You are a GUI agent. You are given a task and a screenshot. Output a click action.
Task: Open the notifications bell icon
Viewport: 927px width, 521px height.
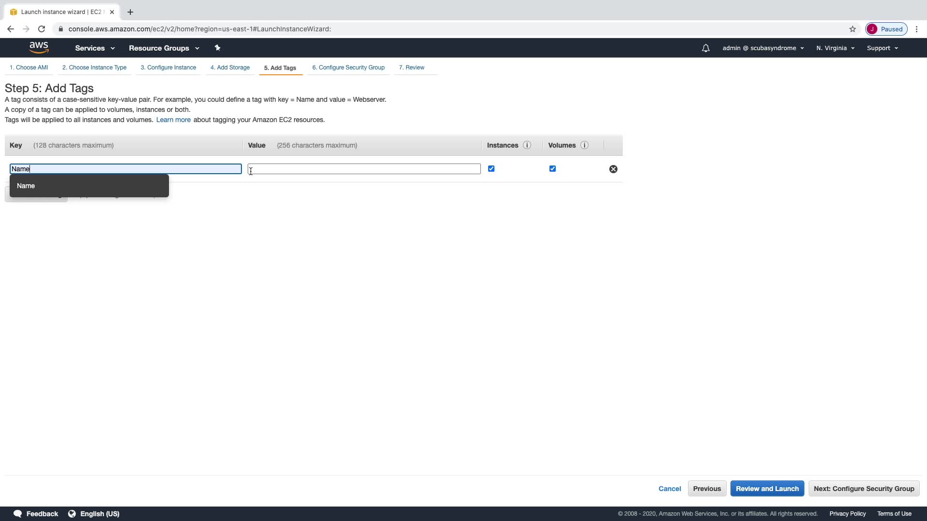pos(705,48)
